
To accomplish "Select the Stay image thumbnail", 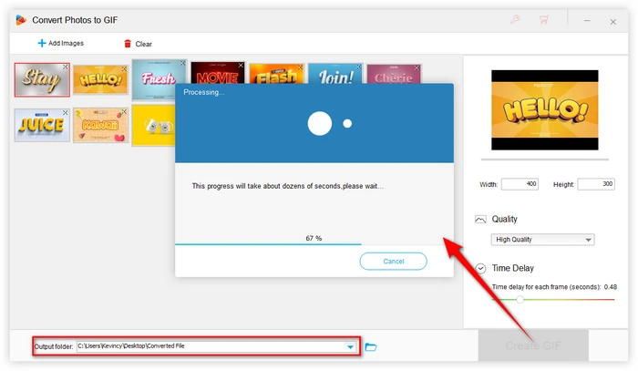I will coord(42,79).
